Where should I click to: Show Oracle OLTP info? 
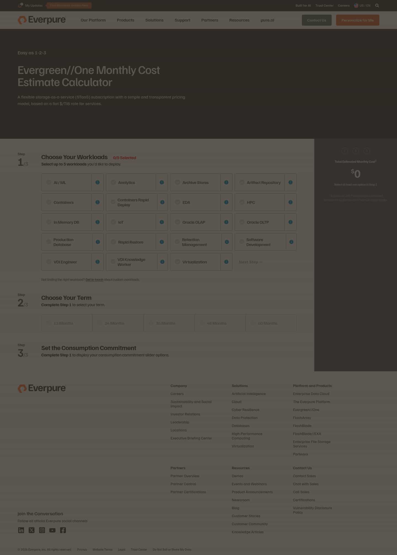(x=291, y=222)
